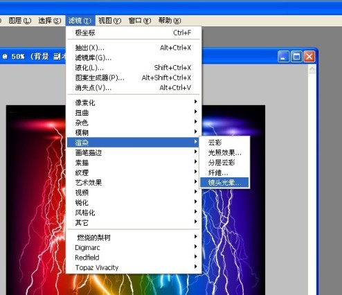
Task: Expand the Topaz Vivacity submenu
Action: (134, 267)
